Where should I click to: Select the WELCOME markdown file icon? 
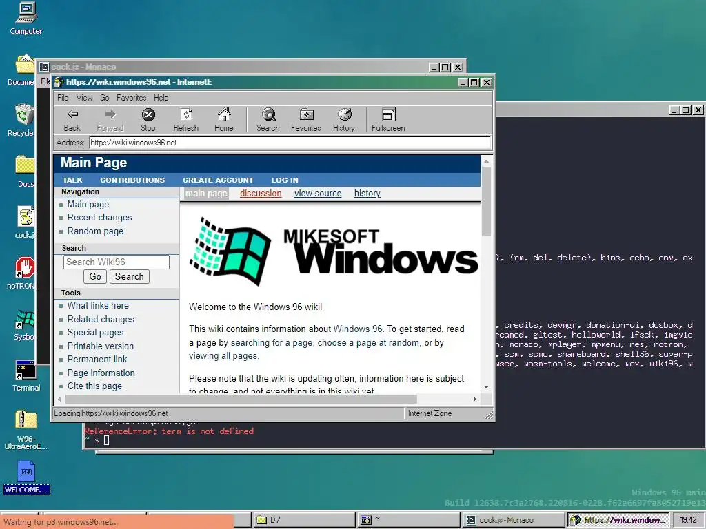[26, 477]
